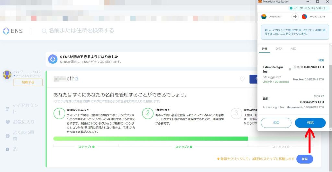Open お気に入り in the sidebar
Viewport: 332px width, 172px height.
point(23,122)
